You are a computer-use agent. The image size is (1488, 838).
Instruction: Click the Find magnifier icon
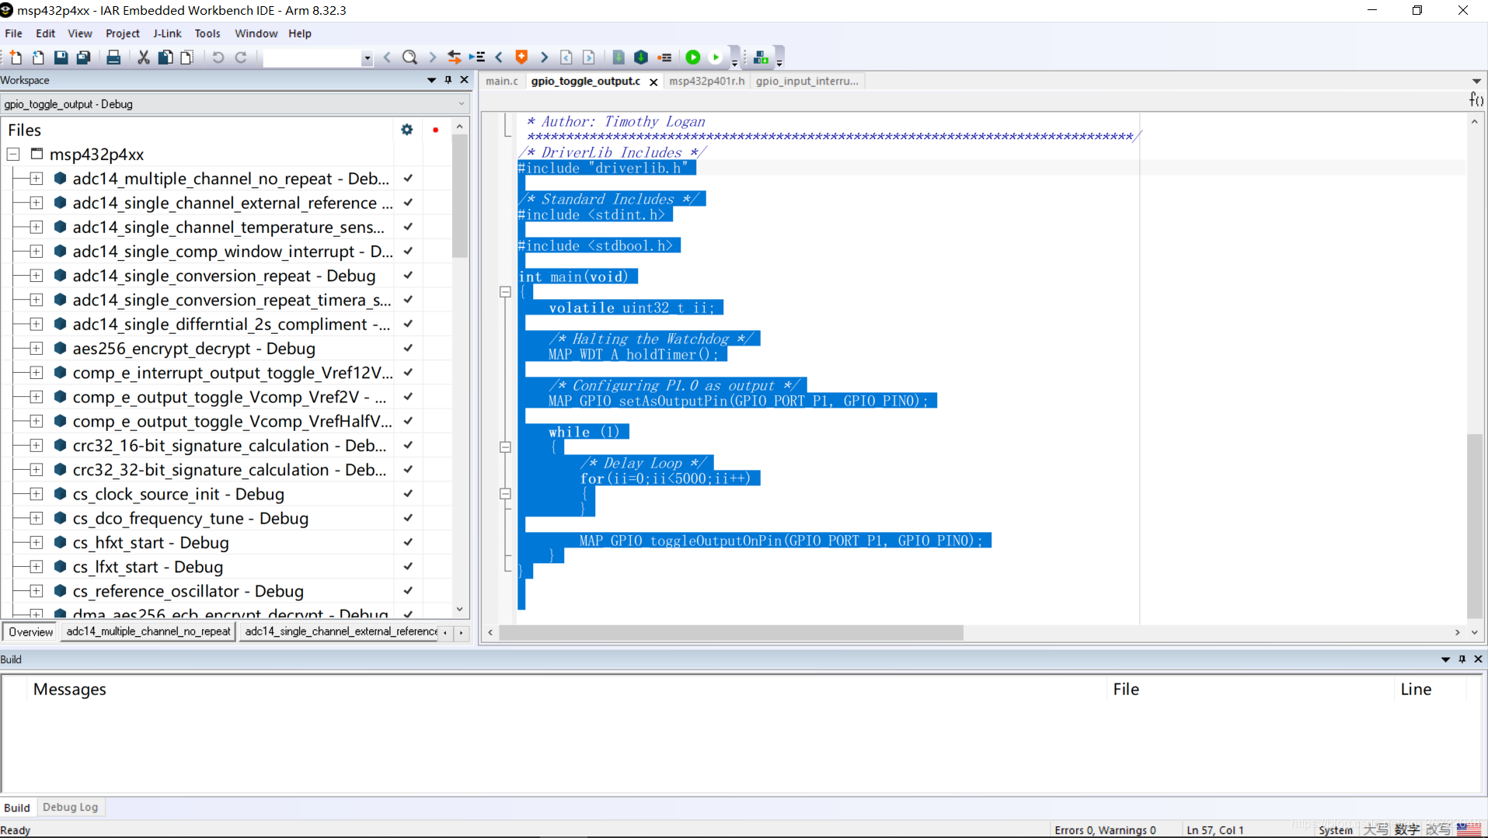[x=409, y=57]
